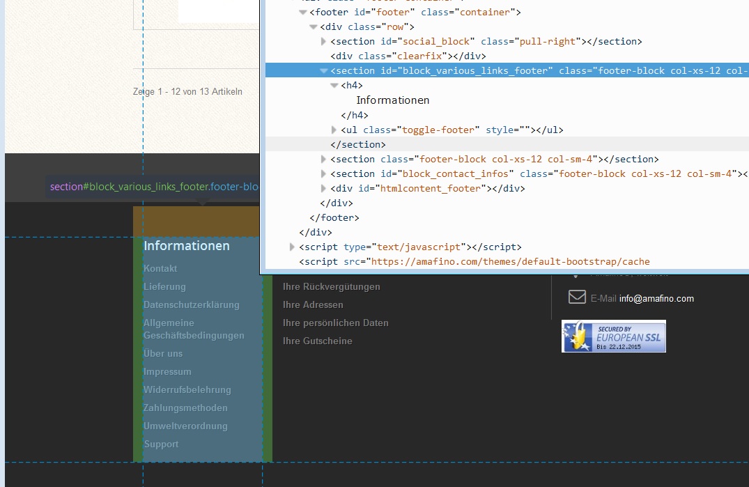Open the Datenschutzerklärung footer link

191,305
